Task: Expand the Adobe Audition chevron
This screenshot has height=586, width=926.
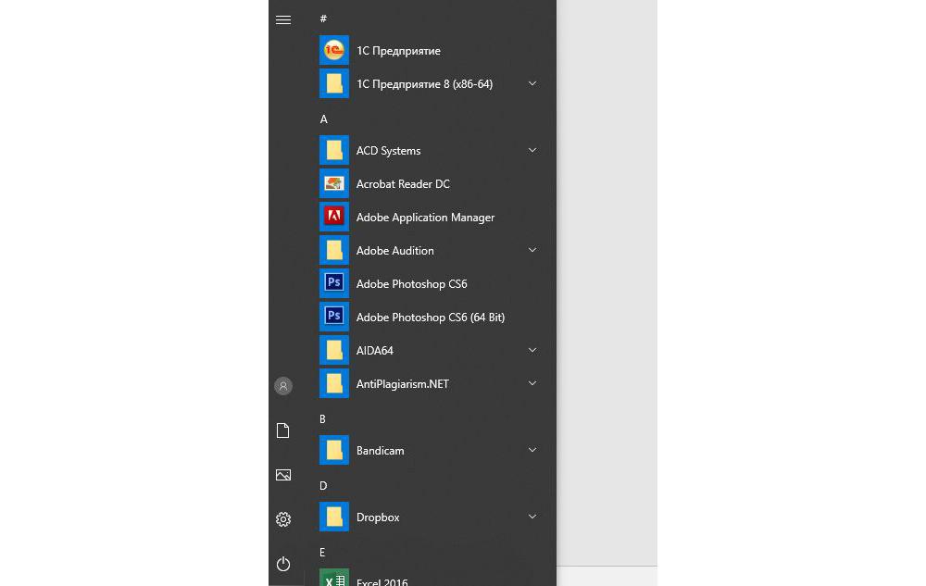Action: coord(532,250)
